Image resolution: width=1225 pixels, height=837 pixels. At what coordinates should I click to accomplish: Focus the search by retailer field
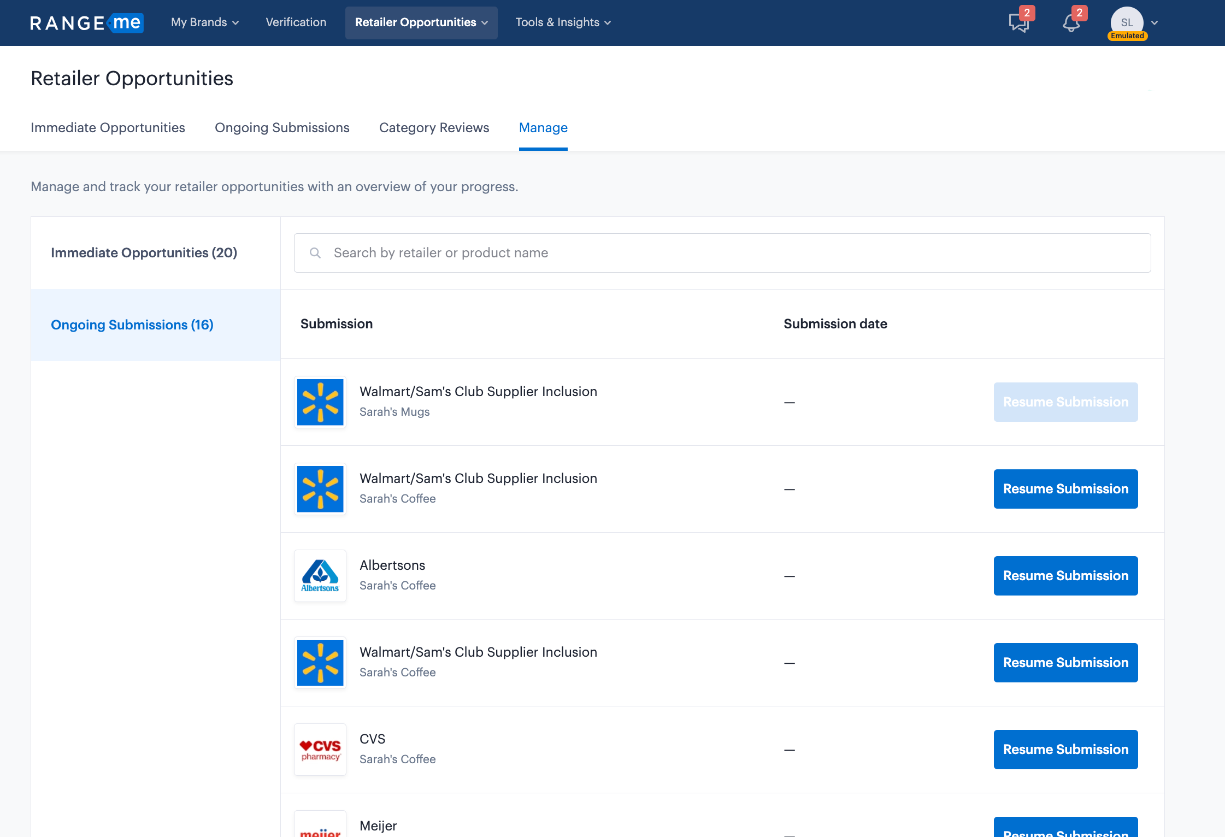point(722,253)
